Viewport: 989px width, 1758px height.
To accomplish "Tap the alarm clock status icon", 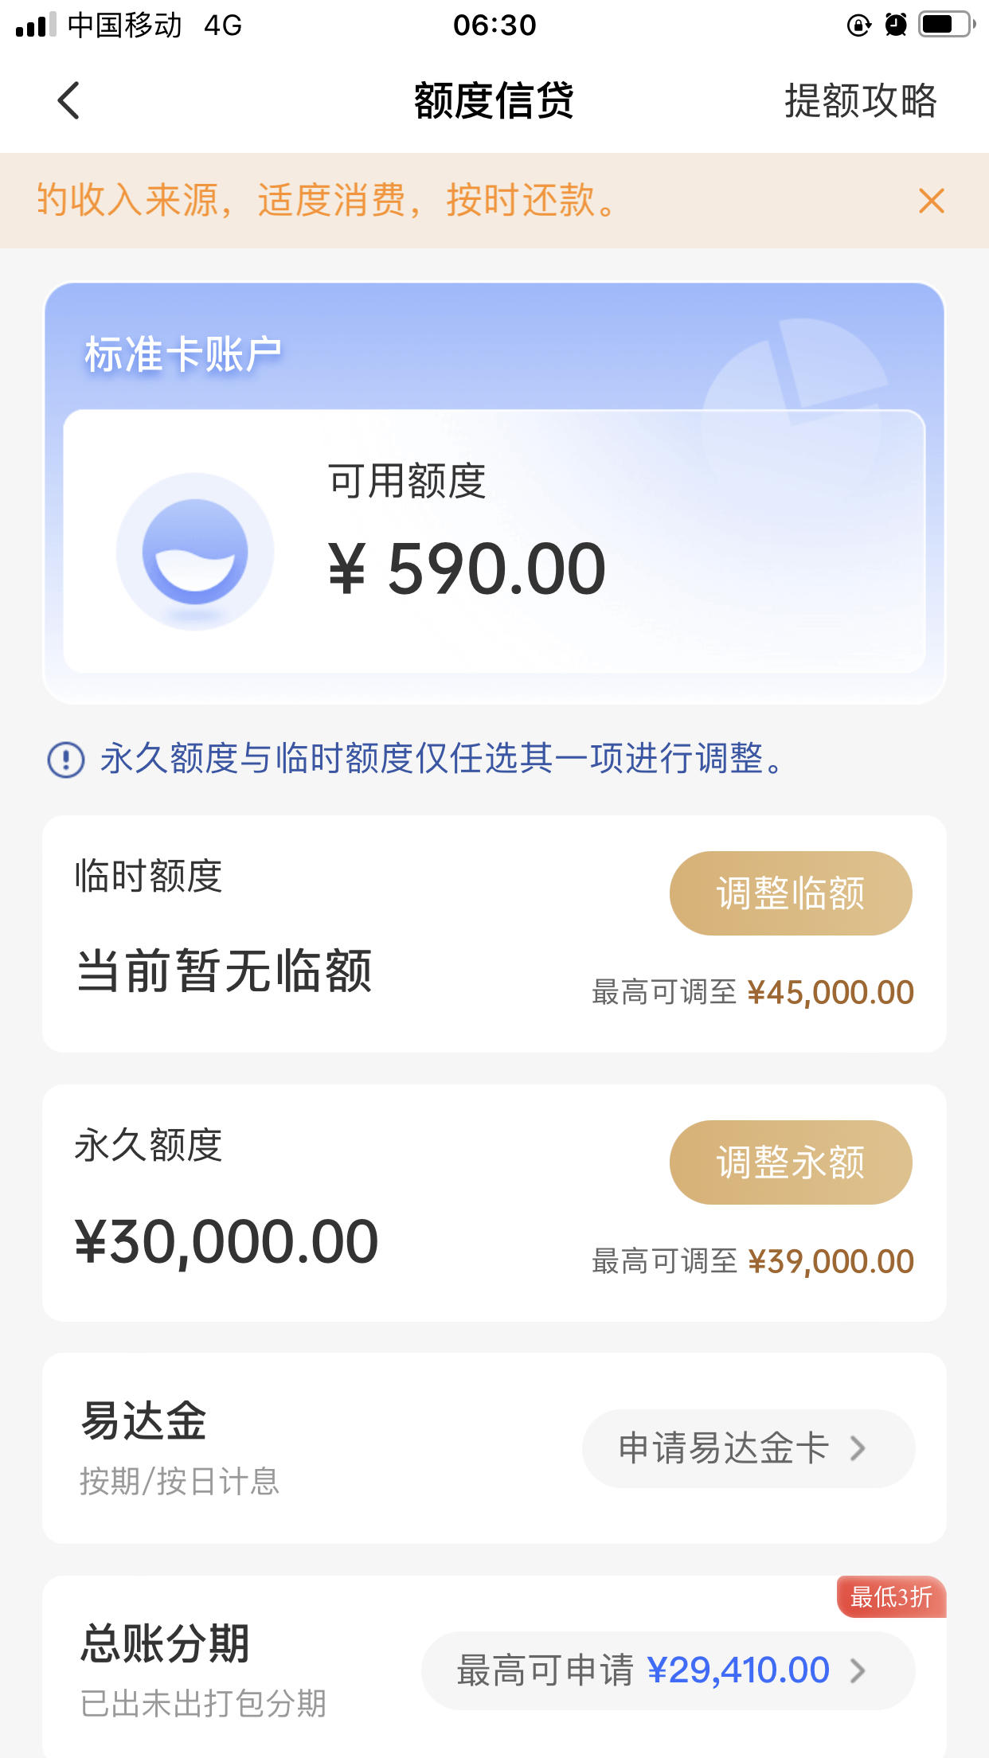I will [896, 25].
